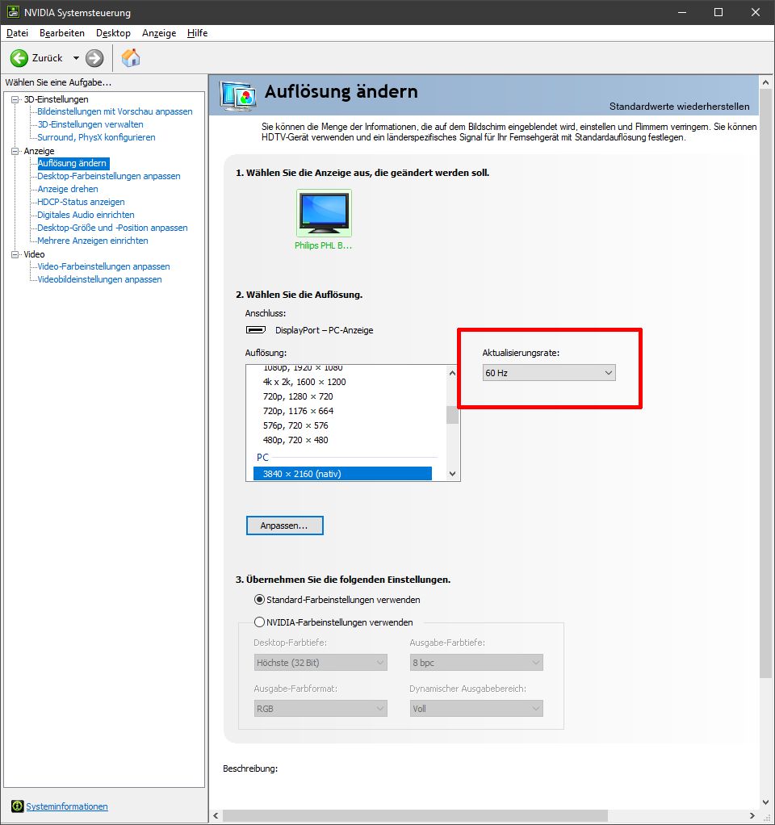Screen dimensions: 775x825
Task: Select resolution 720p, 1280 × 720
Action: pos(298,396)
